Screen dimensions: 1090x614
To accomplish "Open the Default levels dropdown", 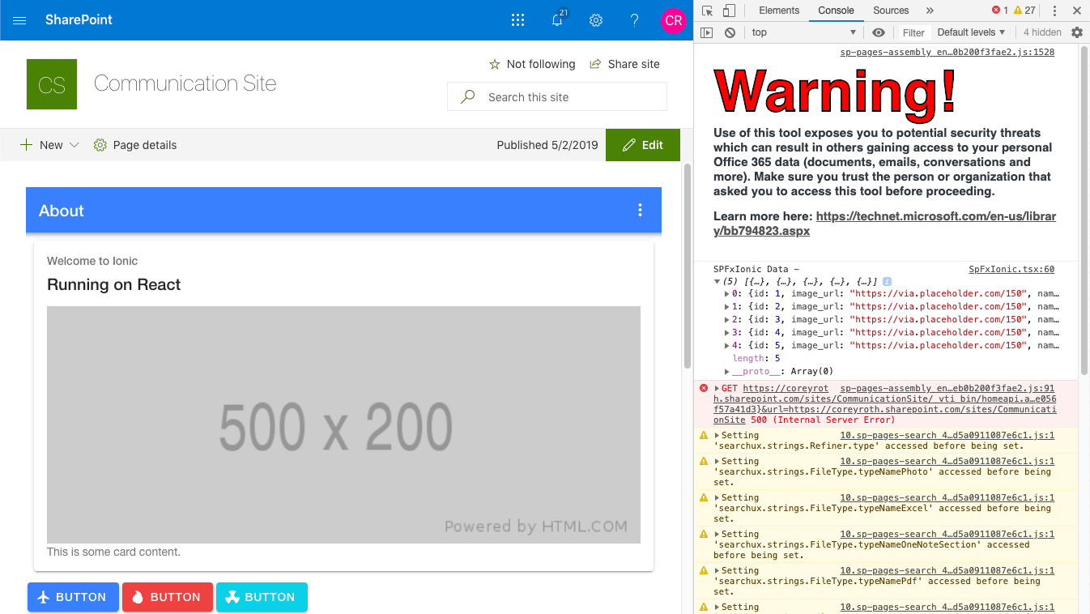I will click(x=971, y=32).
